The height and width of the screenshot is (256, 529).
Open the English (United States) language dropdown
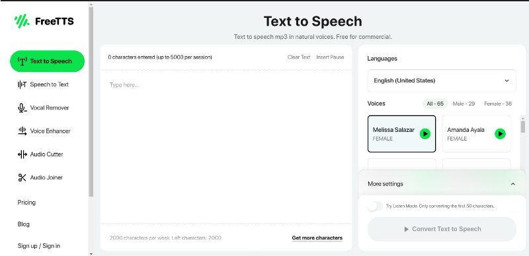point(442,80)
